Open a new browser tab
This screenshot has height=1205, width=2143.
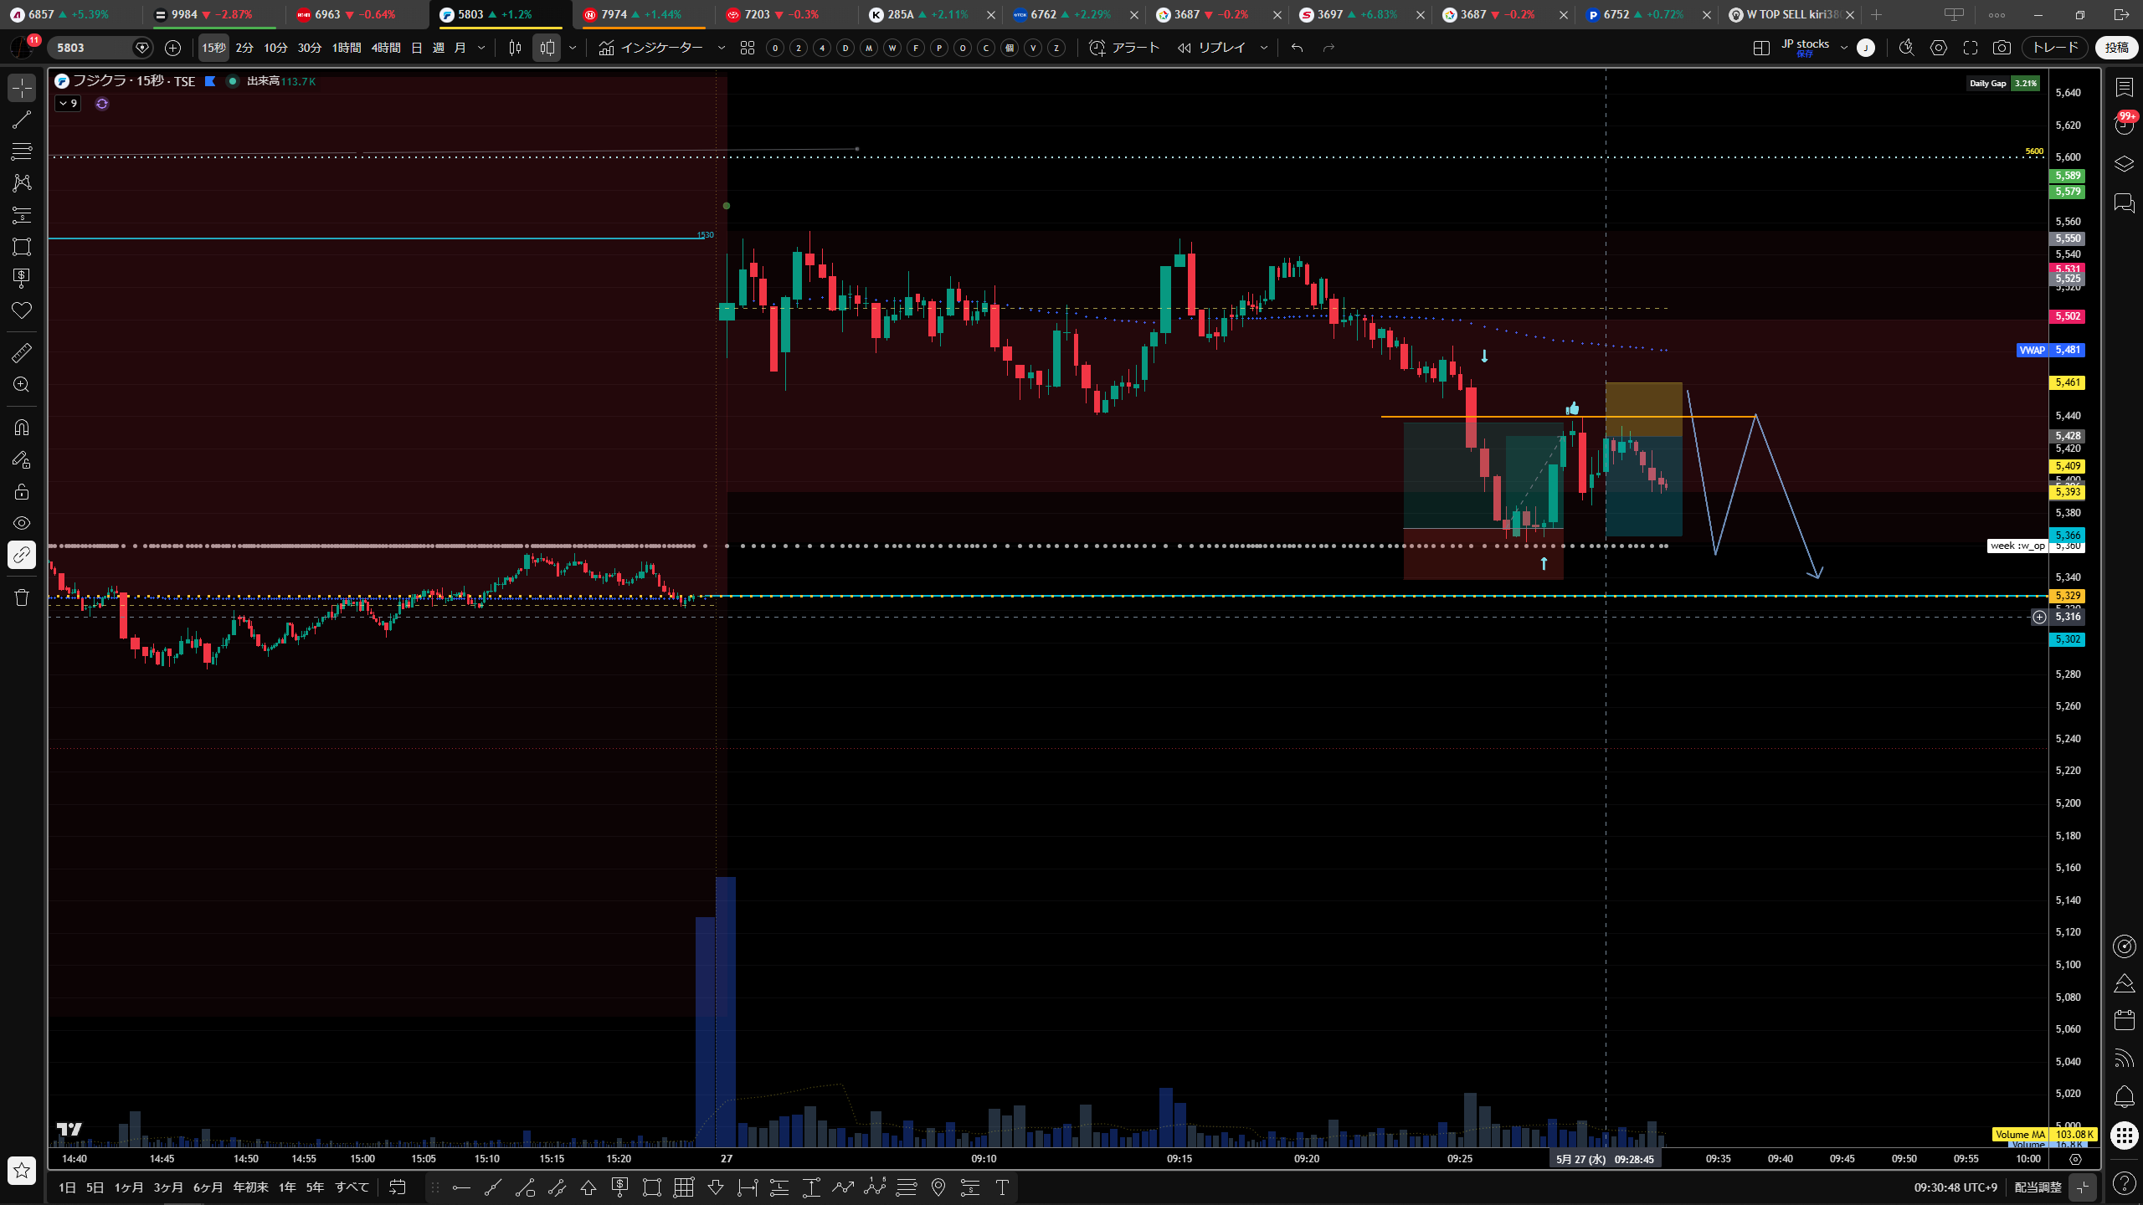point(1876,14)
